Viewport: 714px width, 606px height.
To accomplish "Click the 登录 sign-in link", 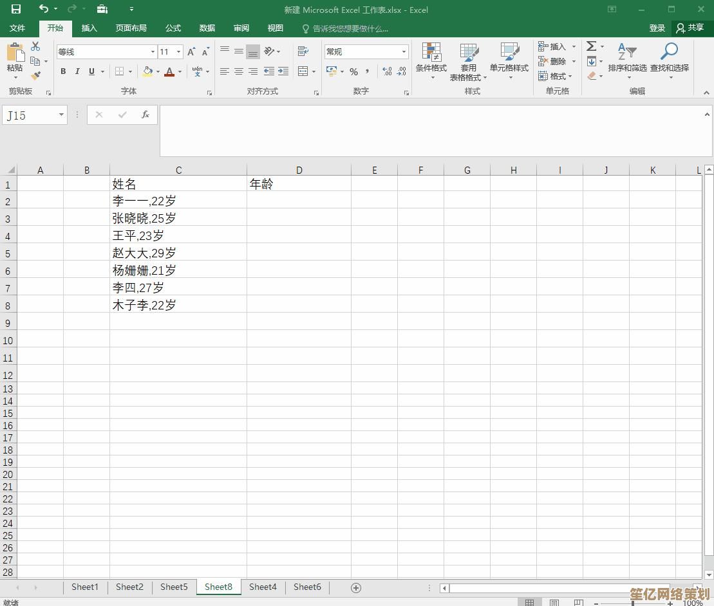I will pos(657,28).
